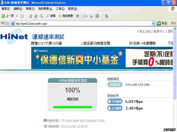177x132 pixels.
Task: Click the test time 2011/11/18 12:06:20
Action: [x=75, y=127]
